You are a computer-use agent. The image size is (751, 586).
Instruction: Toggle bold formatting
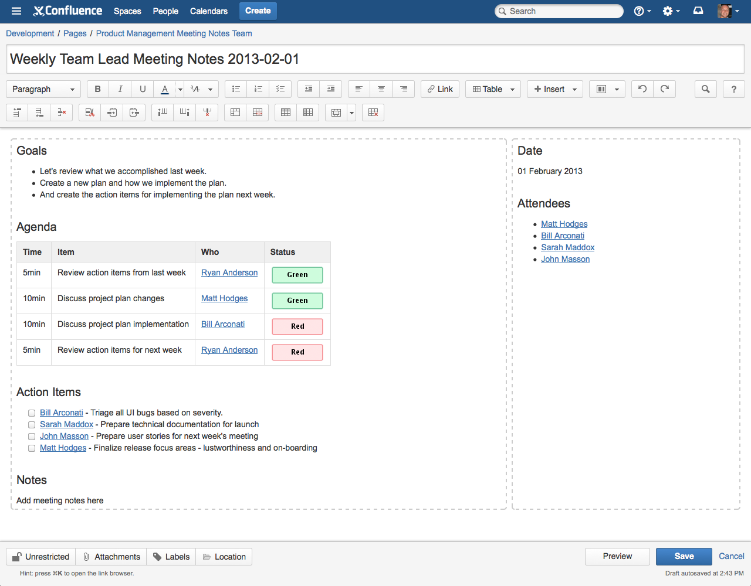click(x=98, y=89)
